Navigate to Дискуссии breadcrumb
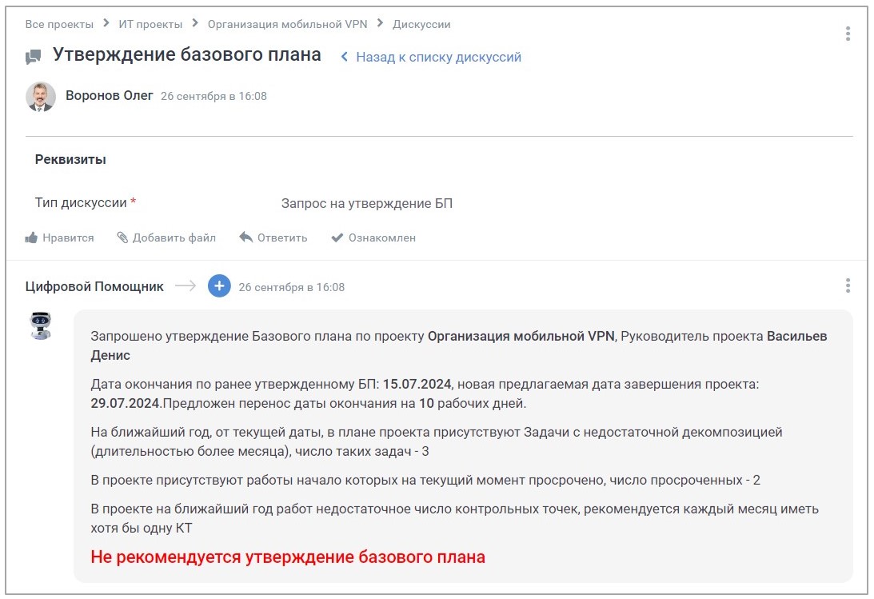Viewport: 874px width, 599px height. [421, 24]
